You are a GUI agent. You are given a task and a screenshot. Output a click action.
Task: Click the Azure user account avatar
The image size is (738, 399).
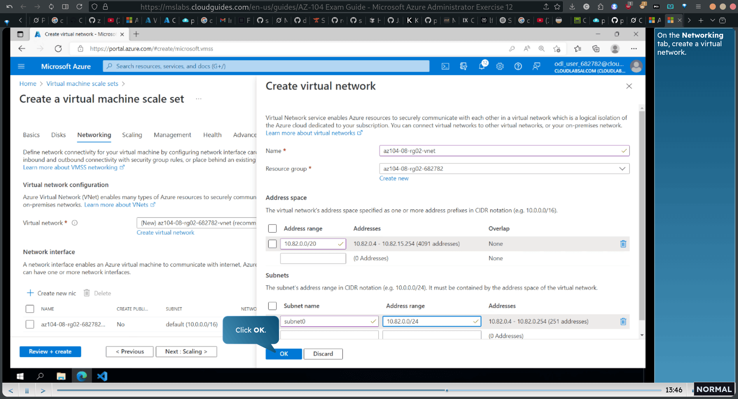click(636, 66)
